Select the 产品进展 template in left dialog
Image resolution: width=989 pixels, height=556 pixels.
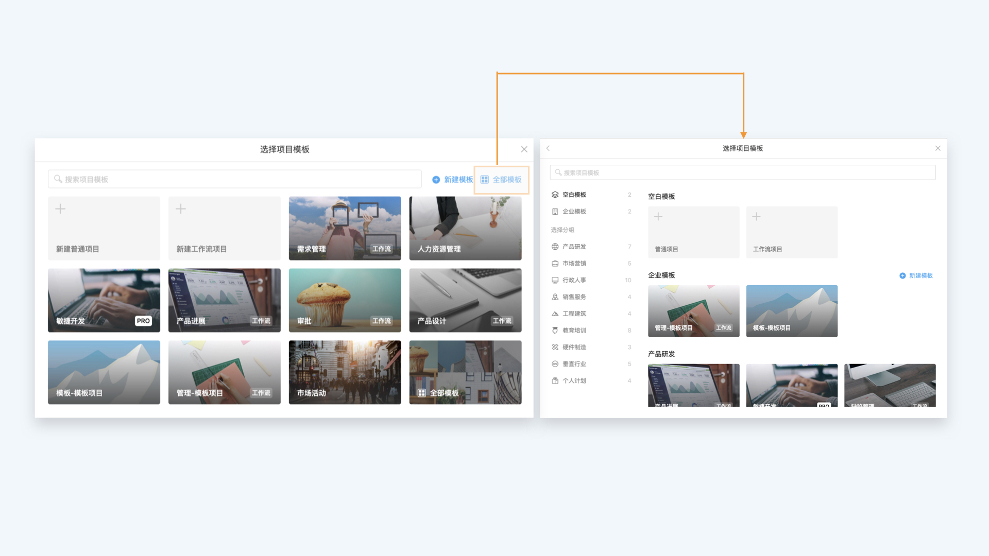225,300
